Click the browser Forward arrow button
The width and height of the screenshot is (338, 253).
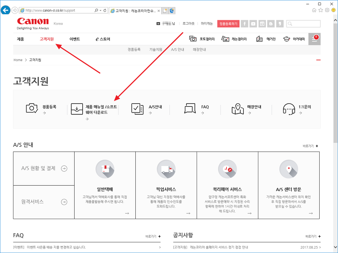14,10
